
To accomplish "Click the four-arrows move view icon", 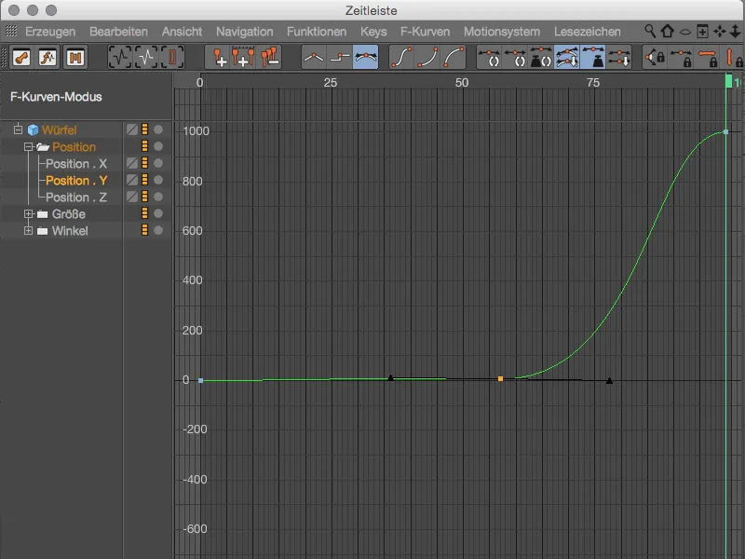I will coord(719,32).
